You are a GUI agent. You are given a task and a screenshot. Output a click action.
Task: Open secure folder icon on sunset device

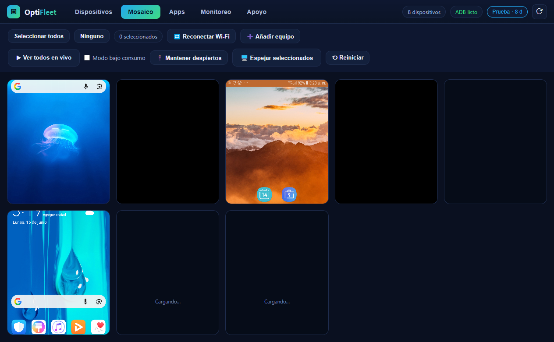(289, 194)
